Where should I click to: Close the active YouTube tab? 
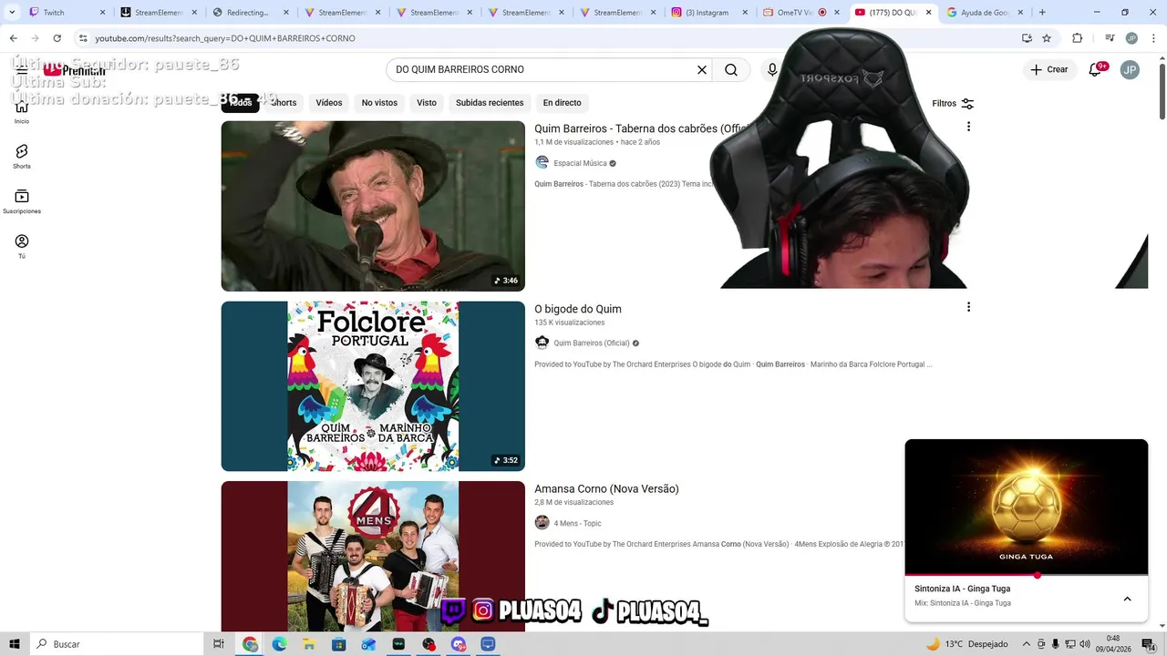pyautogui.click(x=929, y=13)
